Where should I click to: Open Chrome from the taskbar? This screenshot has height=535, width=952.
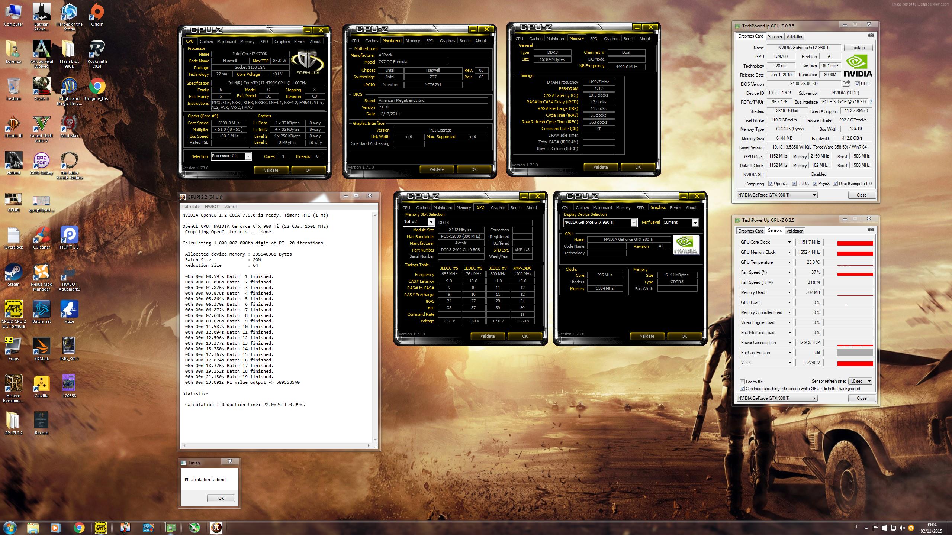click(x=78, y=528)
